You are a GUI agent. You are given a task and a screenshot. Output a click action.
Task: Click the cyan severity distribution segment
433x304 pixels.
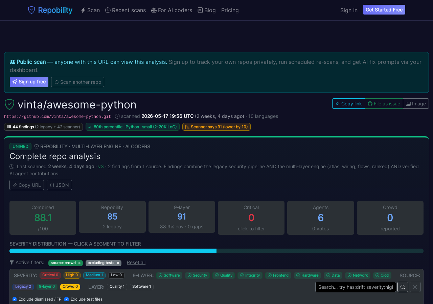tap(113, 251)
